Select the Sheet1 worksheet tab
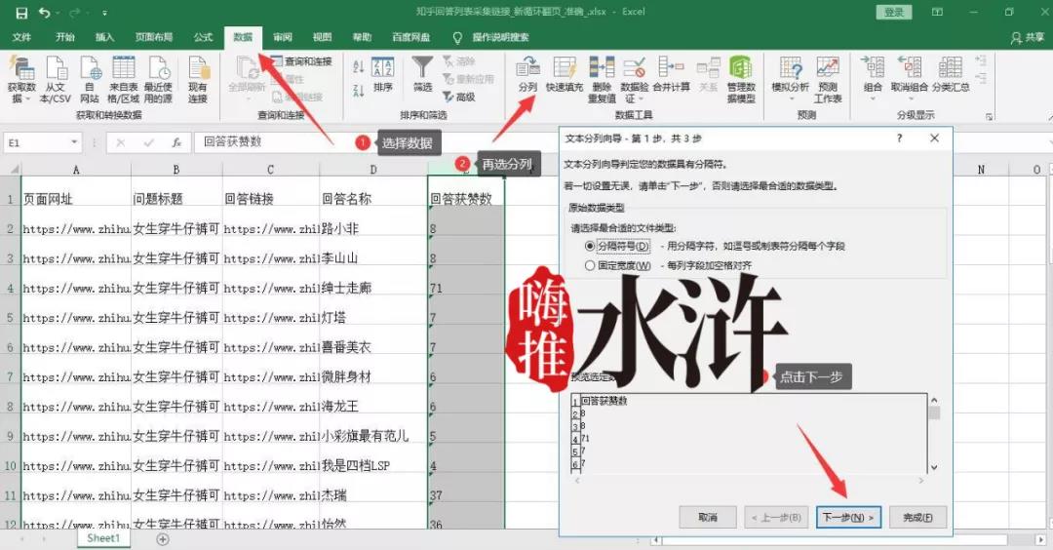Viewport: 1053px width, 550px height. [x=102, y=538]
